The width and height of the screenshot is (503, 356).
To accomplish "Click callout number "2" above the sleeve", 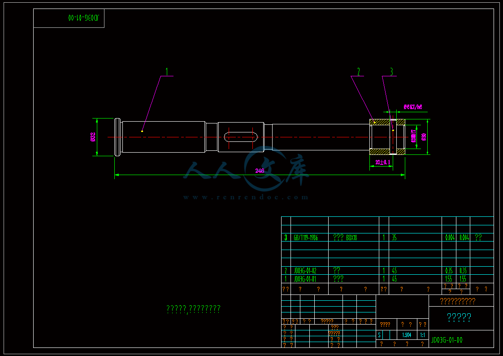I will [358, 72].
